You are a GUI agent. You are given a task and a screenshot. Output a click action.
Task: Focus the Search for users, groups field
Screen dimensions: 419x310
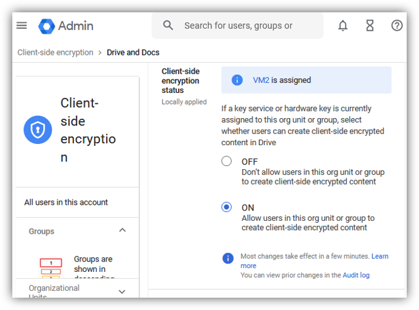pyautogui.click(x=238, y=26)
